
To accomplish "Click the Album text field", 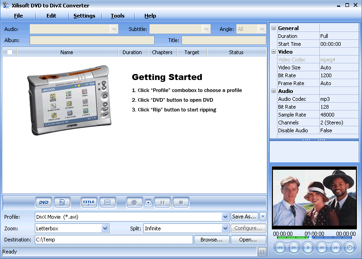I will 92,40.
